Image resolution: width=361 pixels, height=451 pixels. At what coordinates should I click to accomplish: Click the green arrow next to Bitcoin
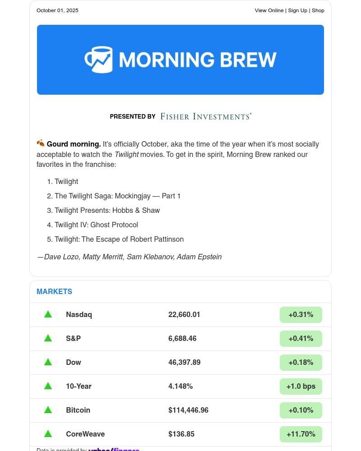point(48,410)
